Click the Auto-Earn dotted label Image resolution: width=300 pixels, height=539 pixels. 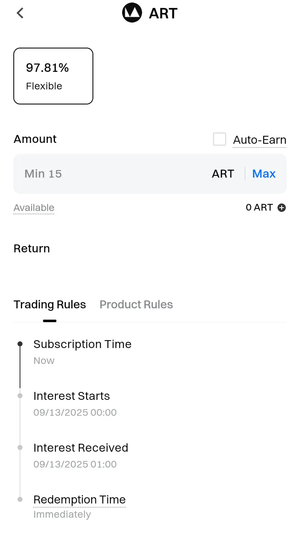click(x=260, y=140)
